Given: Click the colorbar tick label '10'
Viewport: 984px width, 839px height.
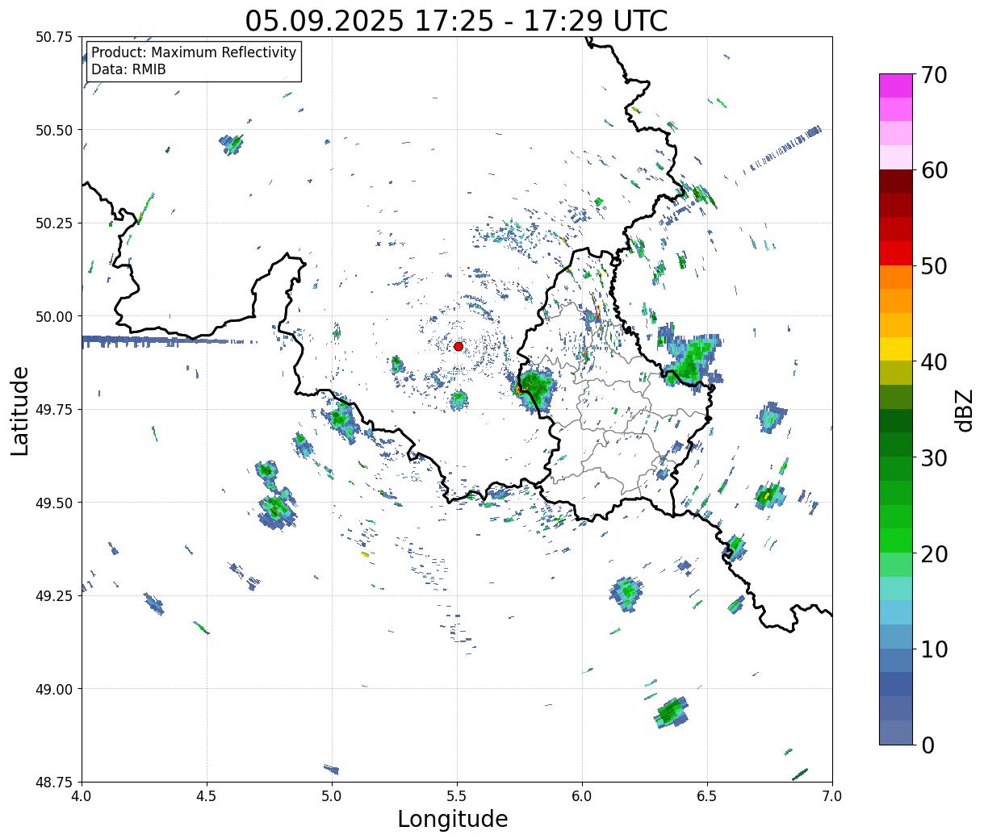Looking at the screenshot, I should [933, 649].
